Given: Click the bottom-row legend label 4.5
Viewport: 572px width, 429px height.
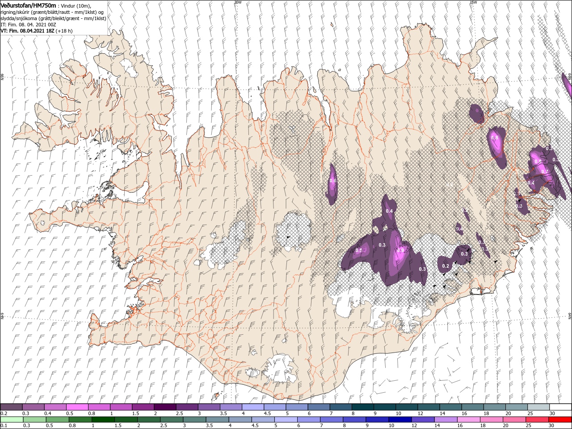Looking at the screenshot, I should (255, 426).
